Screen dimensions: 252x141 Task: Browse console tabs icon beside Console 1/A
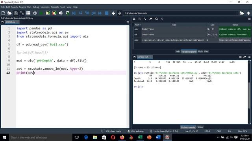point(134,57)
